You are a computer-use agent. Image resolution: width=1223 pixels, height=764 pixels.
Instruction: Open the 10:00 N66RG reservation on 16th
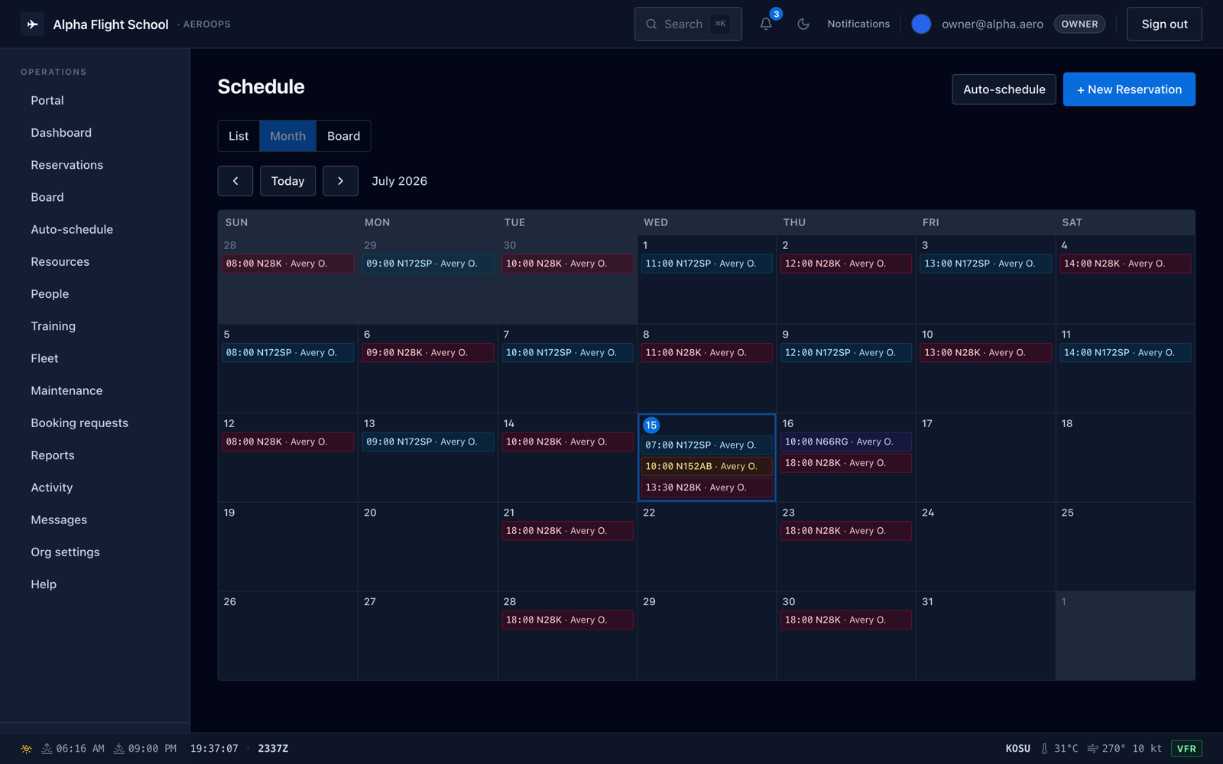846,442
